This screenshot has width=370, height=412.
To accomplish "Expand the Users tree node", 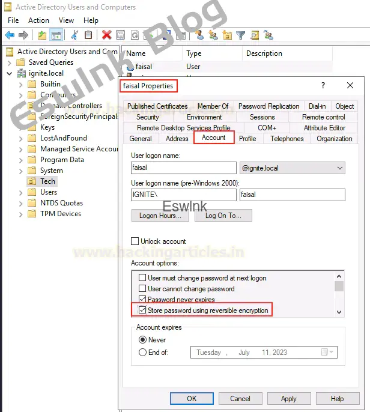I will [x=22, y=192].
